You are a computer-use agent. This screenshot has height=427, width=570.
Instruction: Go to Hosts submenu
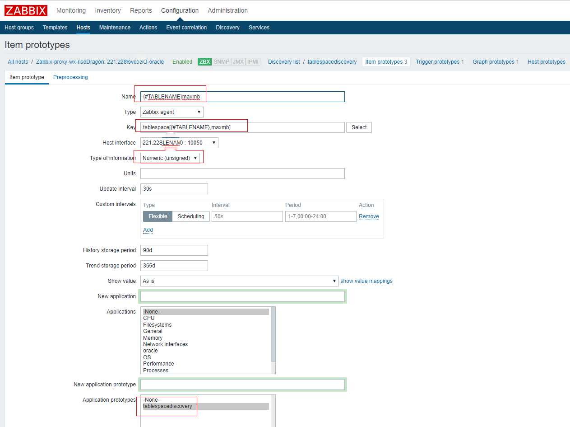83,28
